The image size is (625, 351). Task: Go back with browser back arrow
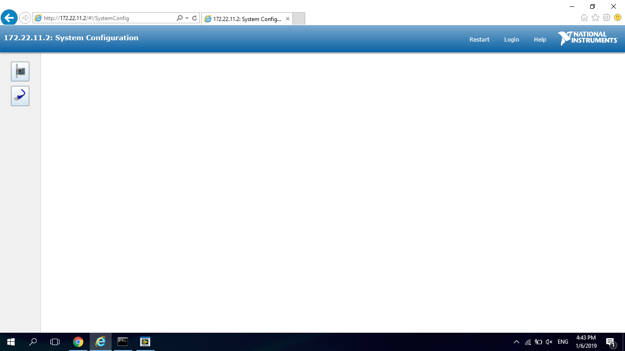coord(9,18)
